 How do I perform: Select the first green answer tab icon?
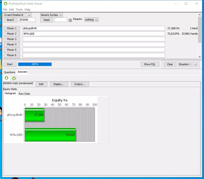[x=6, y=78]
